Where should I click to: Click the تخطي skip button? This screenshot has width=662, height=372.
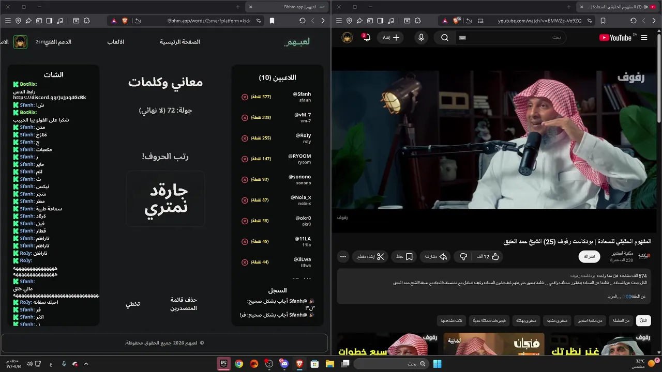tap(133, 304)
